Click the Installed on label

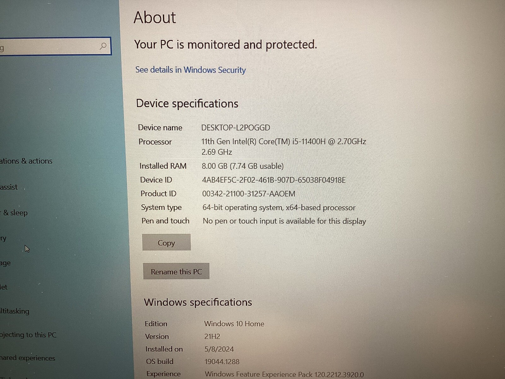[x=164, y=349]
